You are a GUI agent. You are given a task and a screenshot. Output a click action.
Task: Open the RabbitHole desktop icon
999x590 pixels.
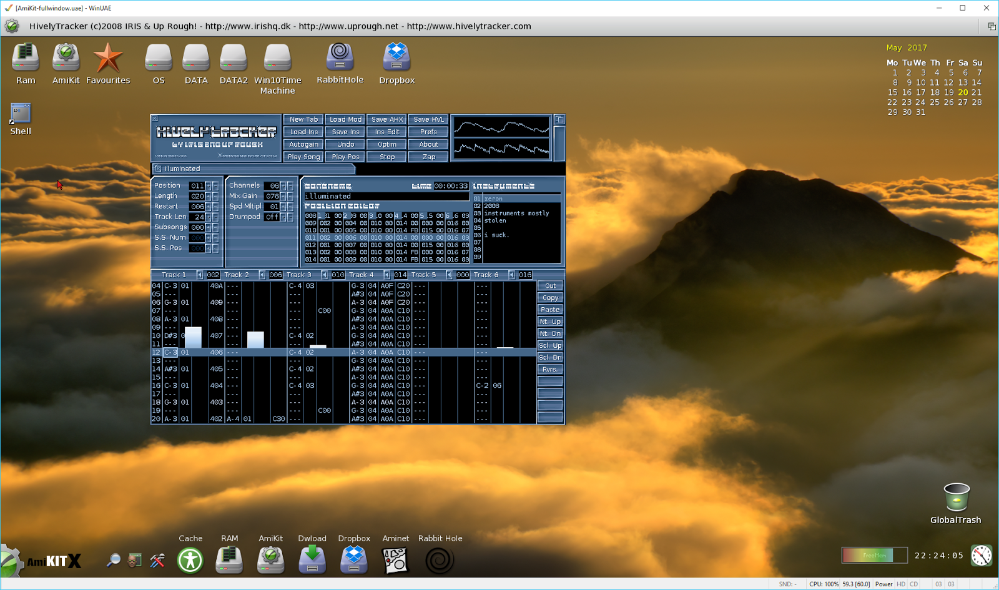point(340,56)
